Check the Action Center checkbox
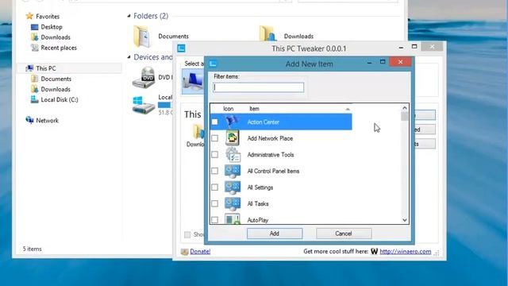508x286 pixels. pyautogui.click(x=214, y=122)
